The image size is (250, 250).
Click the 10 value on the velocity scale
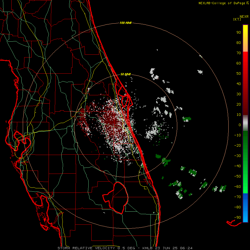[239, 115]
